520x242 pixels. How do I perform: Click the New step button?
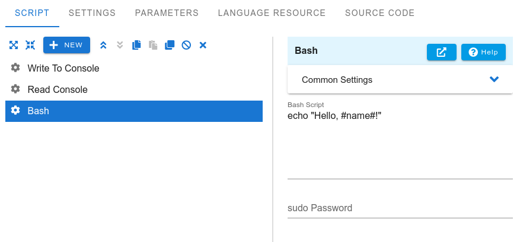coord(66,45)
